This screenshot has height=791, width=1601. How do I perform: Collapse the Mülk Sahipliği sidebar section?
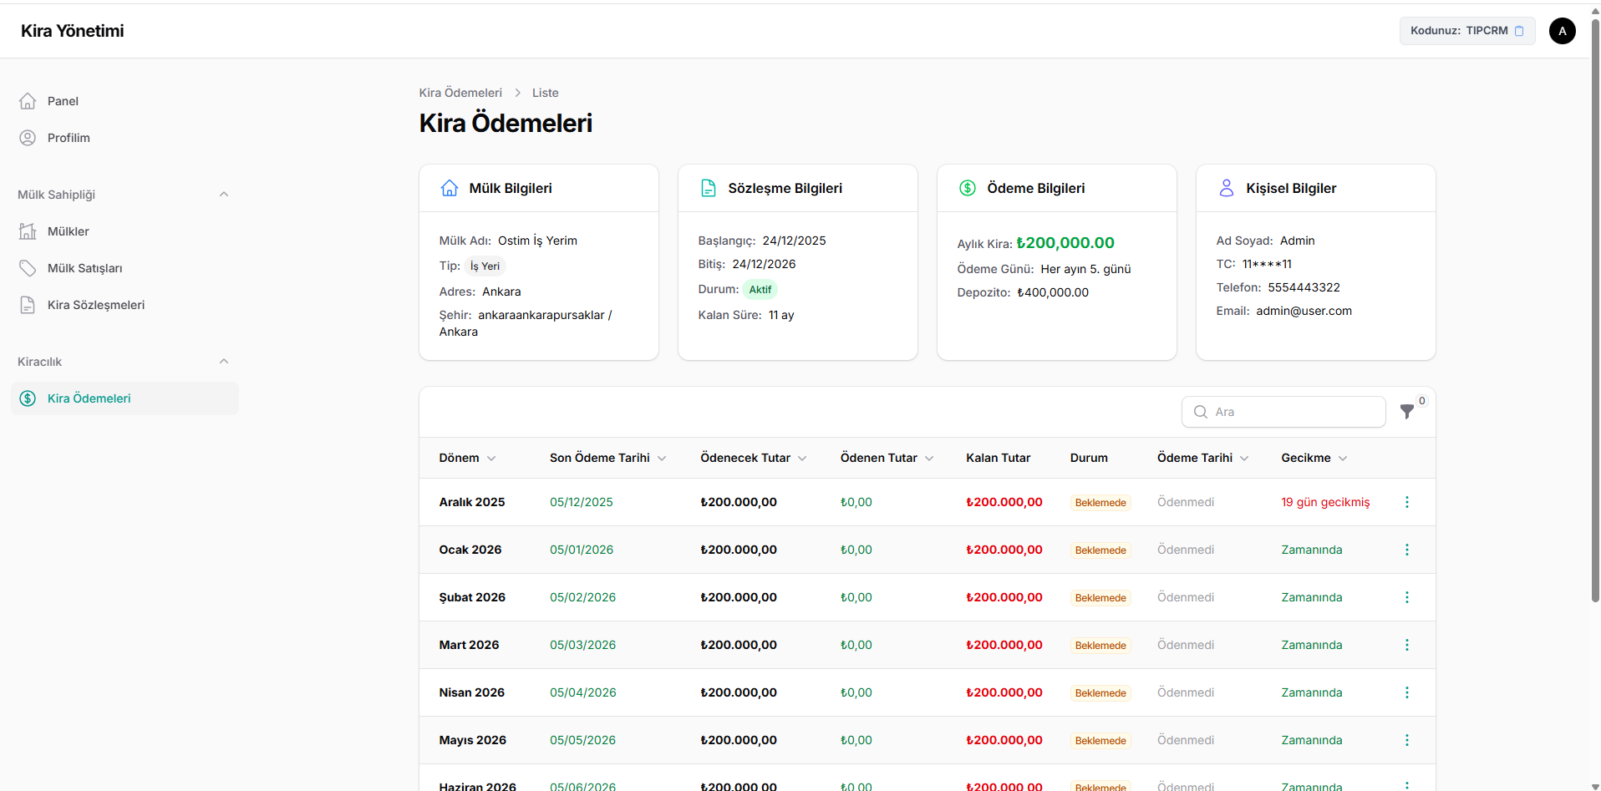click(x=223, y=195)
